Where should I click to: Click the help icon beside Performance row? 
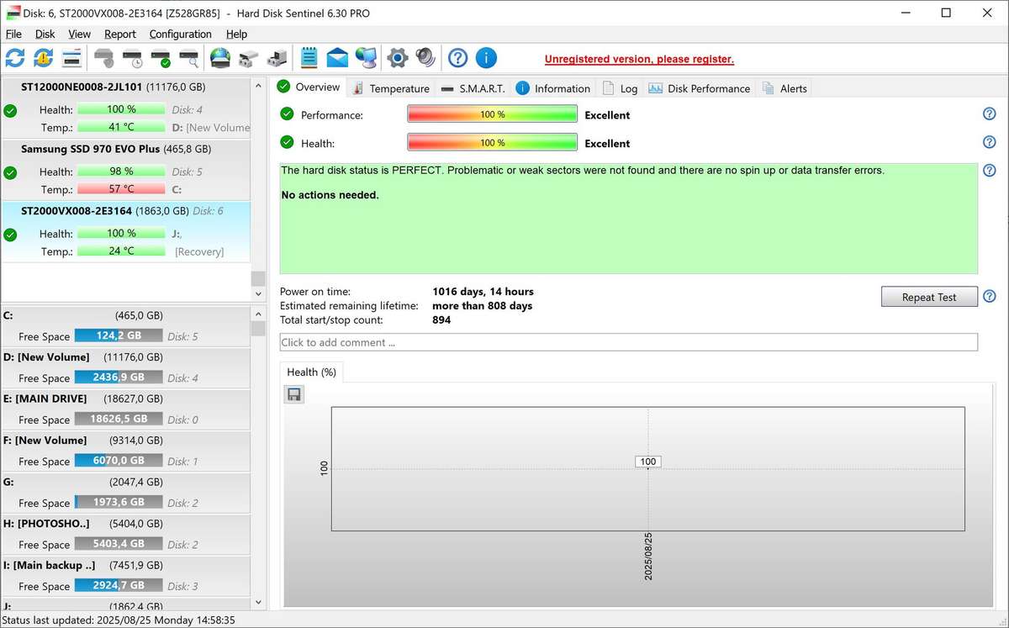pyautogui.click(x=989, y=114)
